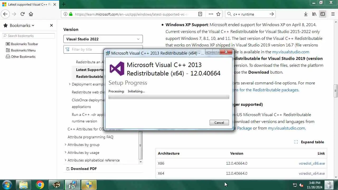
Task: Go forward with the Firefox arrow button
Action: pos(14,14)
